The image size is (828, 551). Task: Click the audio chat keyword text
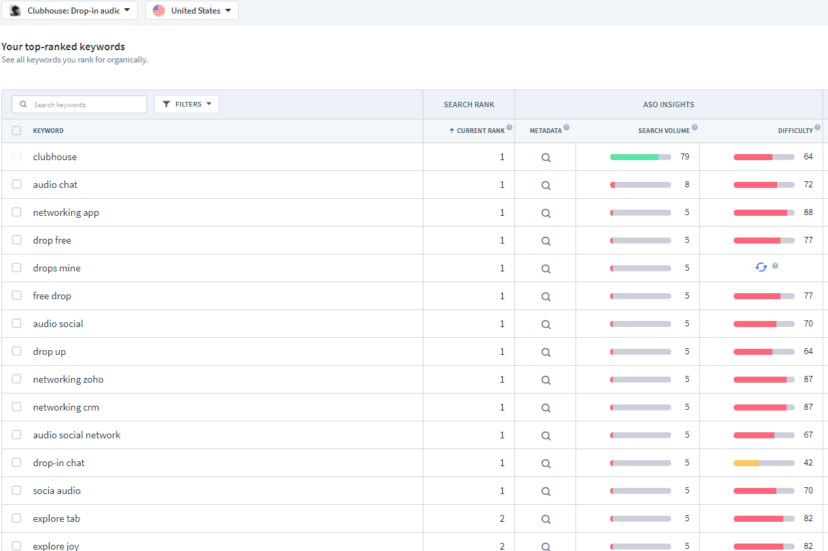point(55,185)
